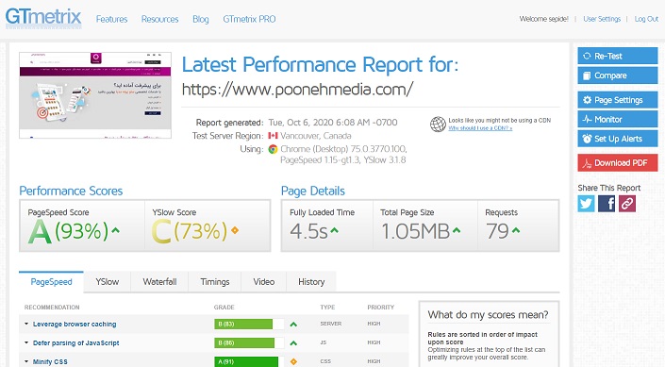Screen dimensions: 665x367
Task: Click orange diamond in Minify CSS row
Action: 293,361
